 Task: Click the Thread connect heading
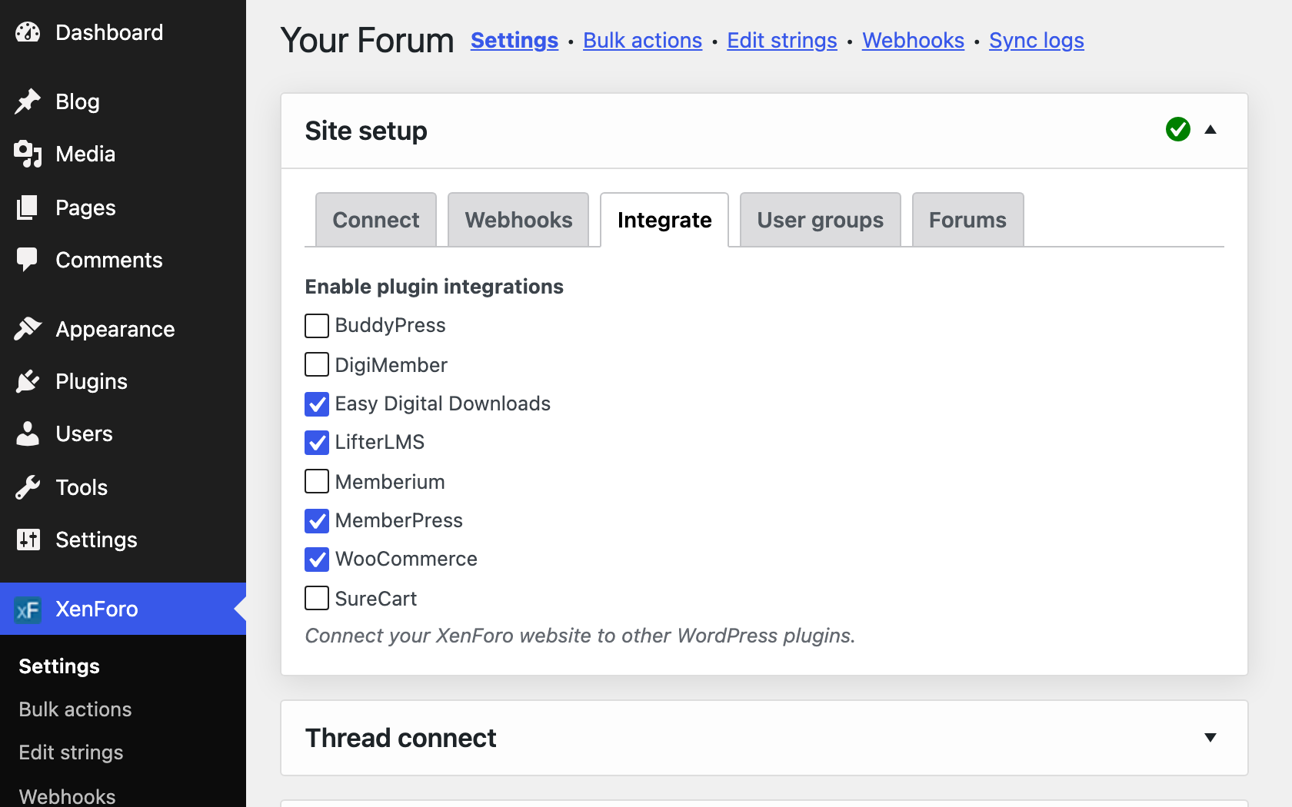401,738
